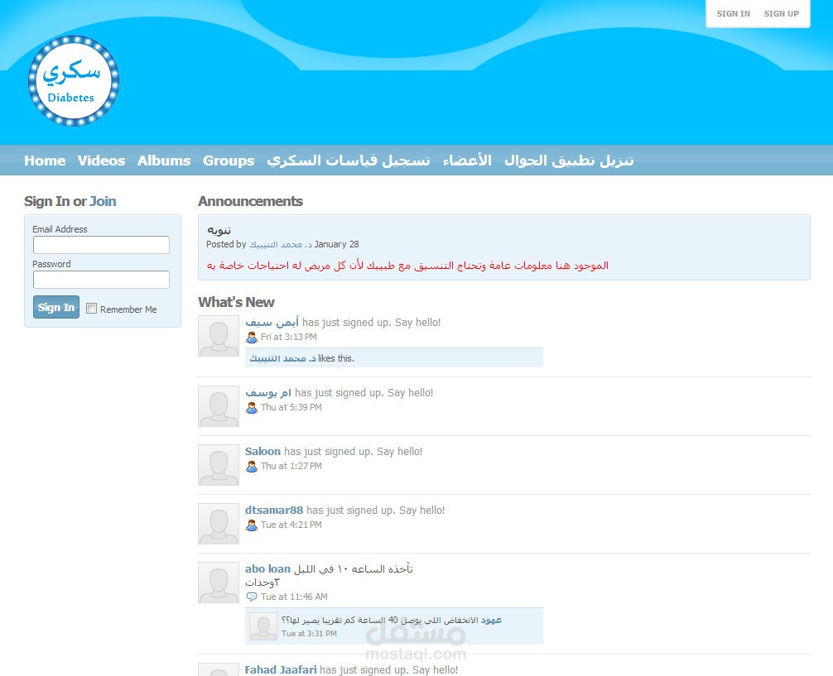
Task: Open announcement author د. محمد التنيبيك link
Action: click(x=281, y=244)
